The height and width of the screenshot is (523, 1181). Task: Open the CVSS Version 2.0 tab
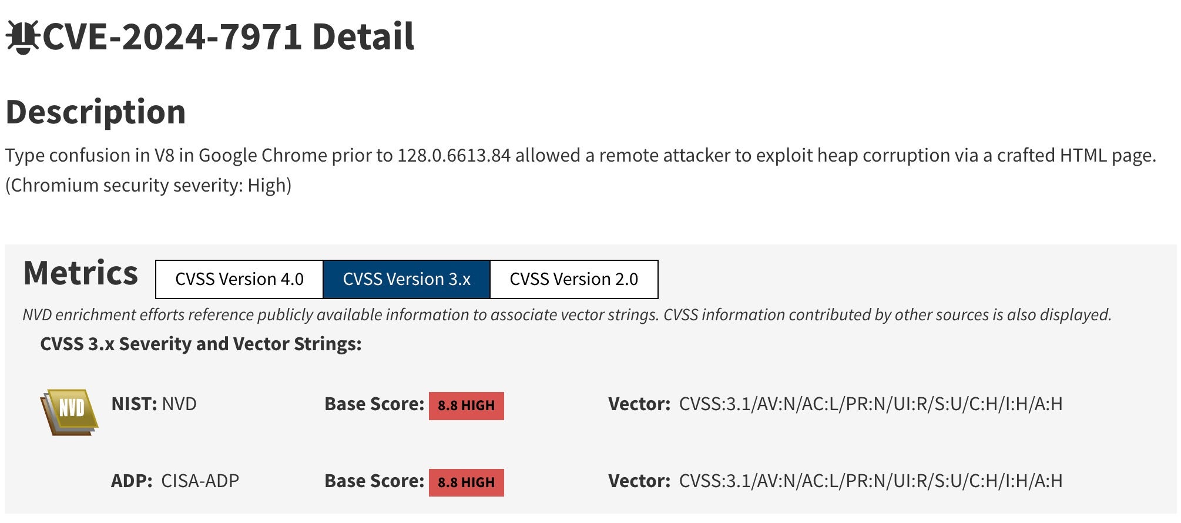pyautogui.click(x=573, y=279)
